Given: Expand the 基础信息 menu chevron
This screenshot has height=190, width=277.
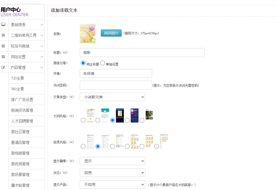Looking at the screenshot, I should 42,25.
